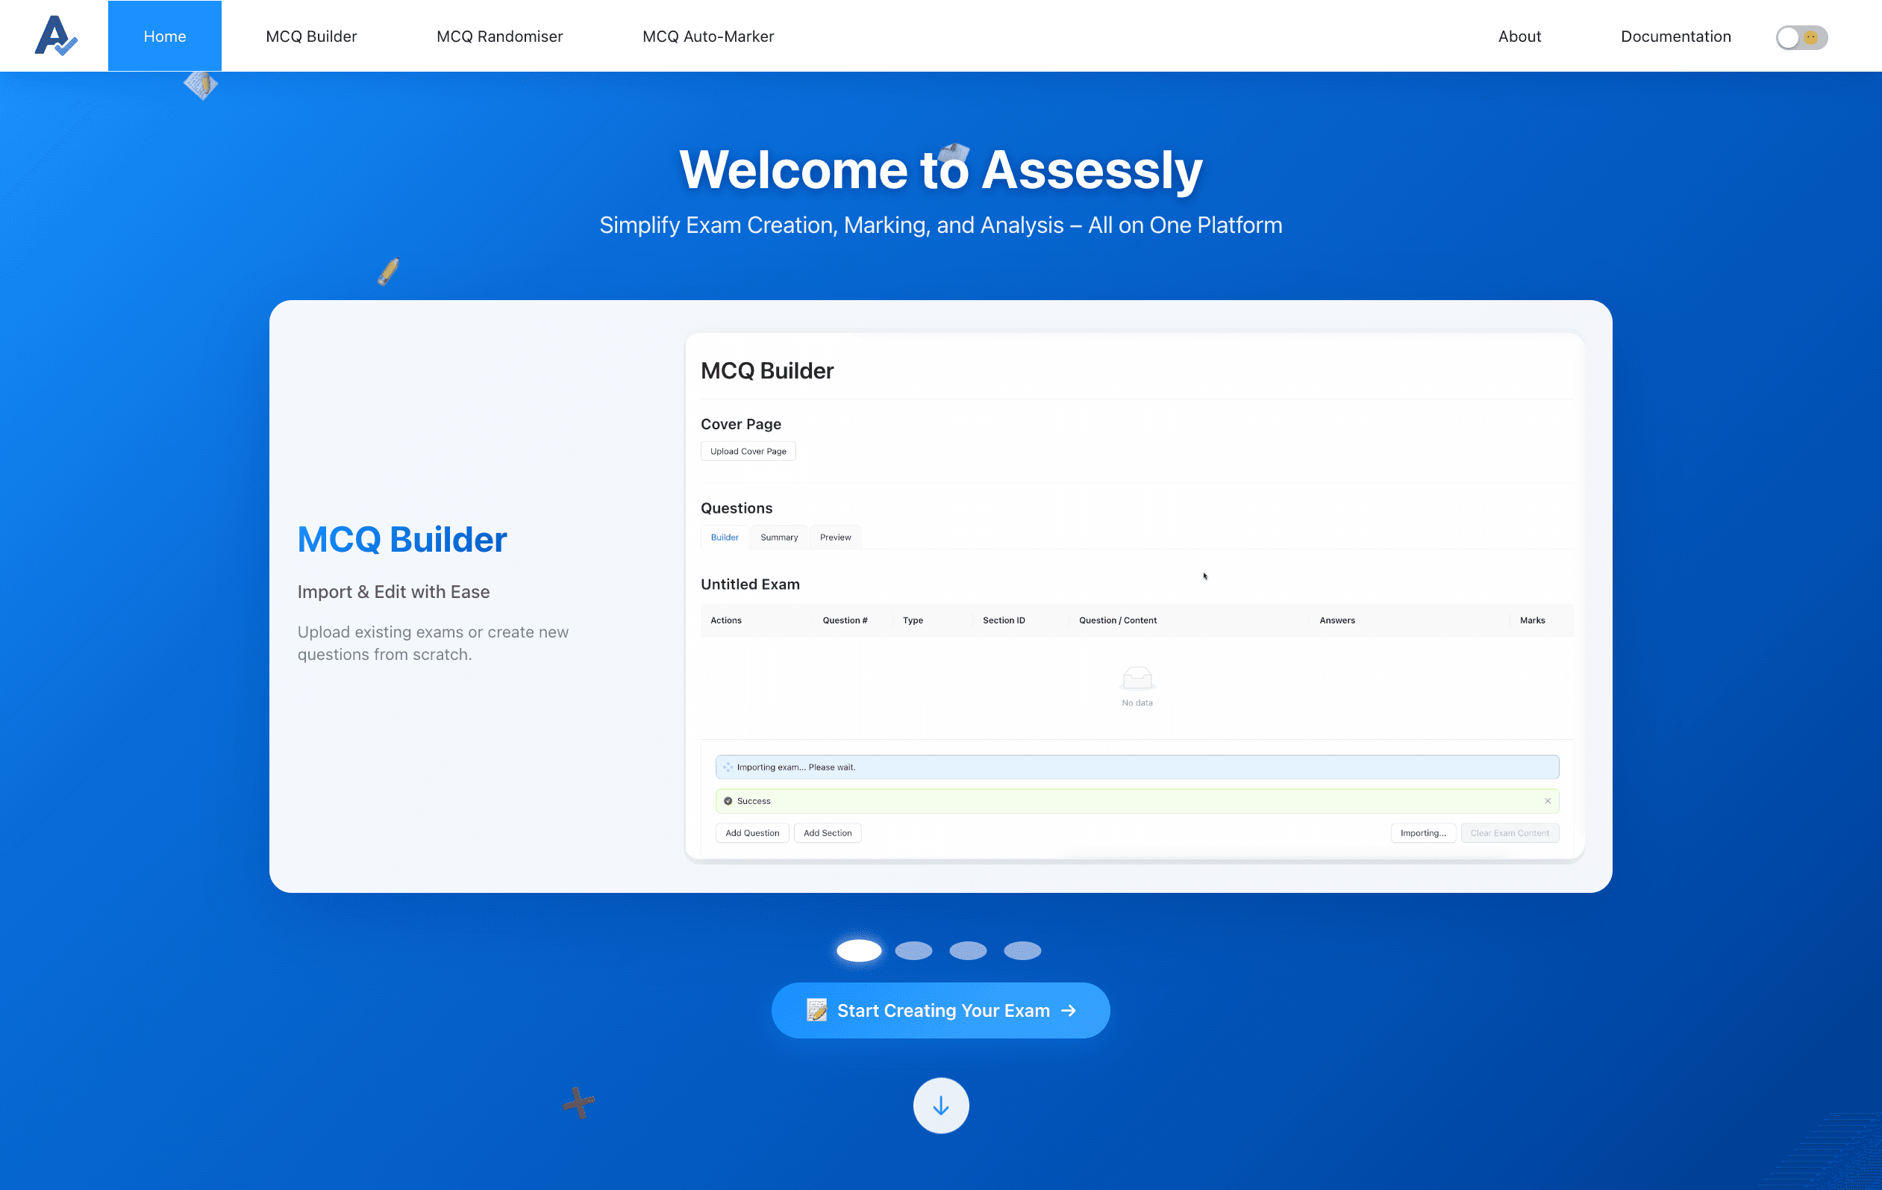Viewport: 1882px width, 1190px height.
Task: Select the third carousel indicator dot
Action: click(x=968, y=950)
